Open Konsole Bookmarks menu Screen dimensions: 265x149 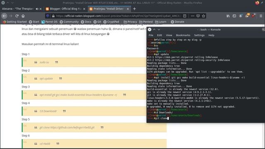(x=183, y=35)
